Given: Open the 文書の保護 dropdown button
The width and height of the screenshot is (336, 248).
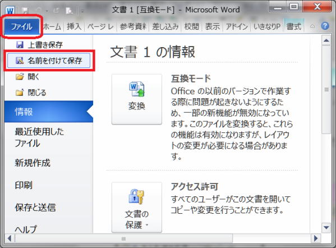Looking at the screenshot, I should (137, 207).
